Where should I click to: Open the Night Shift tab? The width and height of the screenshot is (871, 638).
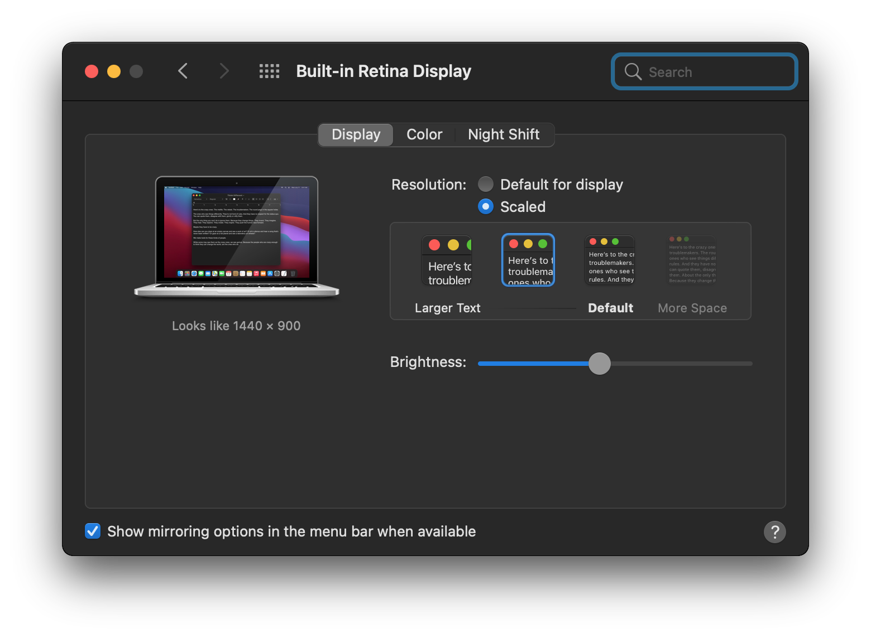(504, 134)
